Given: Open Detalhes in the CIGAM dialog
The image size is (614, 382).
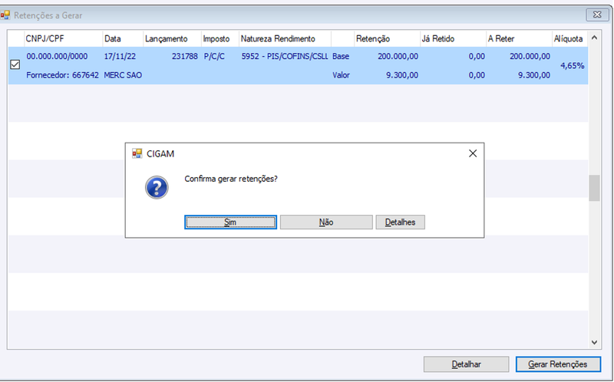Looking at the screenshot, I should (x=400, y=222).
